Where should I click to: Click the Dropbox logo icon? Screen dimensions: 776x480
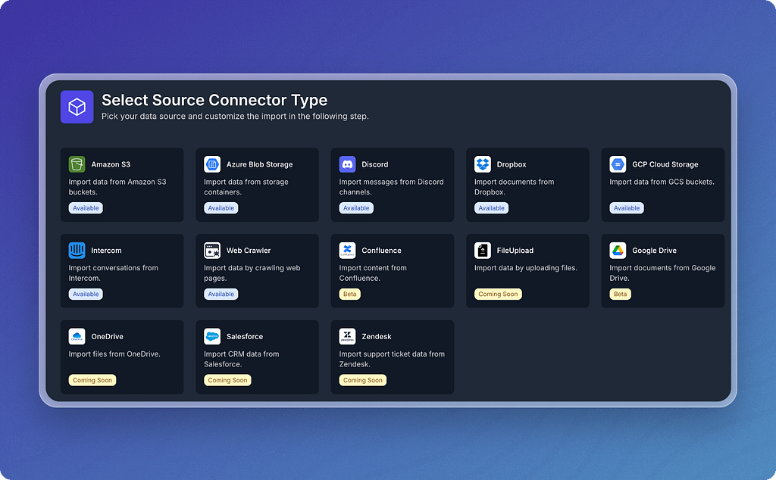point(483,164)
